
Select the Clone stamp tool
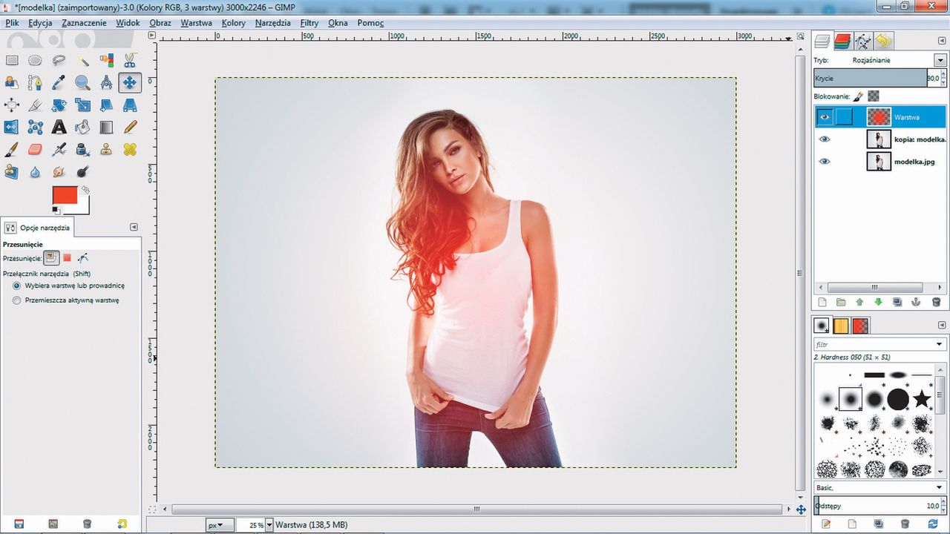tap(106, 150)
